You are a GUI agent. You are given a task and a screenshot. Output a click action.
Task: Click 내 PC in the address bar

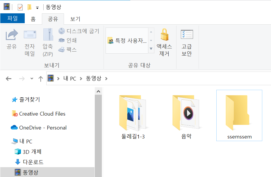pyautogui.click(x=70, y=79)
